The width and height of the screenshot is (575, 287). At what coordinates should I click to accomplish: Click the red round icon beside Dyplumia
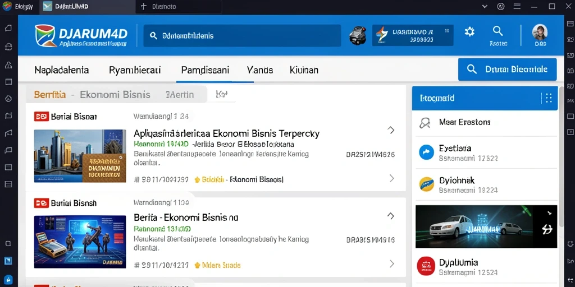tap(427, 266)
